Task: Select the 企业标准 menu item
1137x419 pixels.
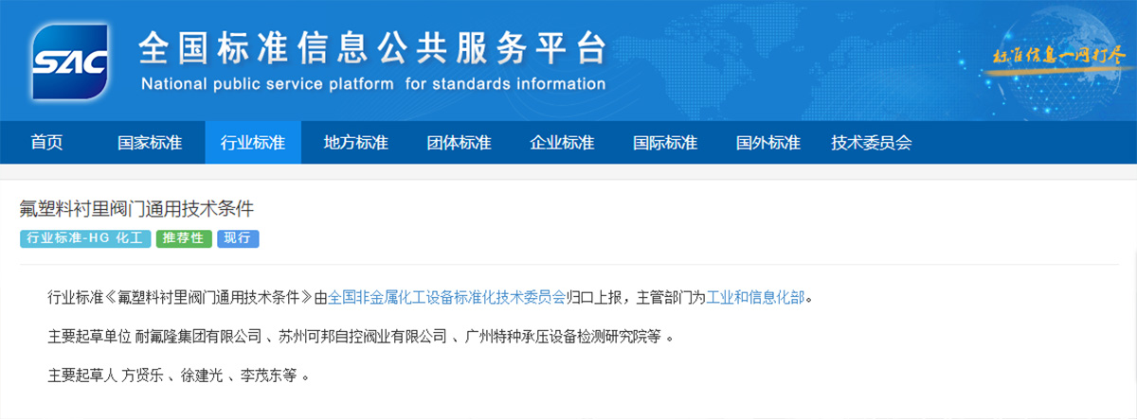Action: pyautogui.click(x=563, y=143)
